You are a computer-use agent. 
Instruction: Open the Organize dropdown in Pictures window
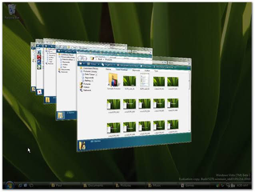coord(108,65)
